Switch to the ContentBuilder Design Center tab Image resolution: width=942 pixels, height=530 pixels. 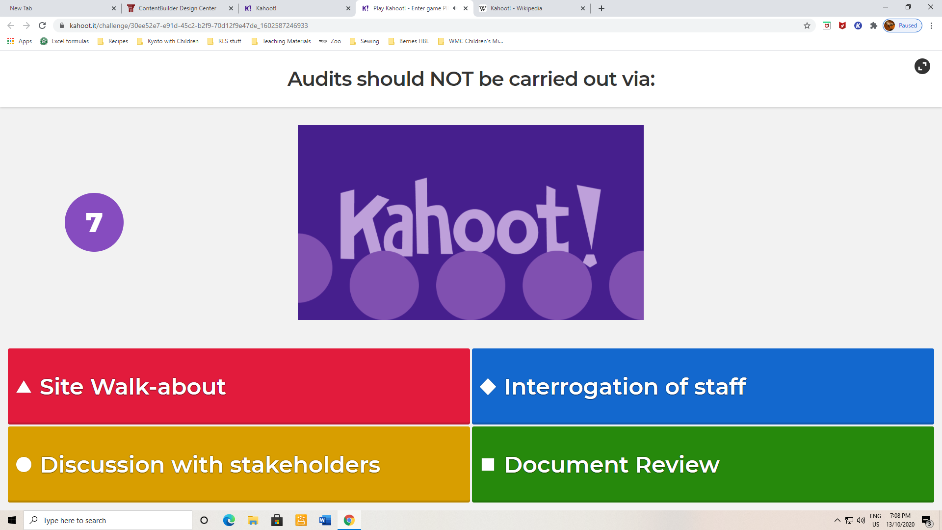coord(177,8)
